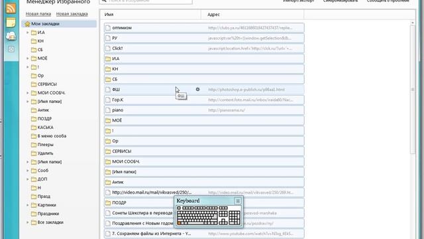Click the small square icon below the cloud
Image resolution: width=424 pixels, height=239 pixels.
pos(11,49)
